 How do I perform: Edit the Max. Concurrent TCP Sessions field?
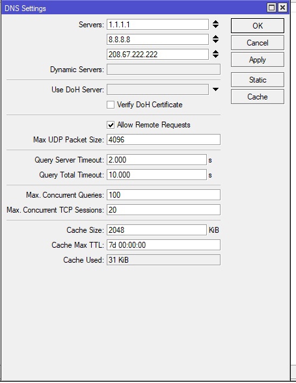click(163, 210)
